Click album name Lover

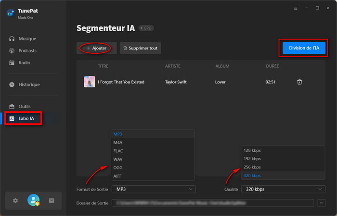tap(220, 82)
